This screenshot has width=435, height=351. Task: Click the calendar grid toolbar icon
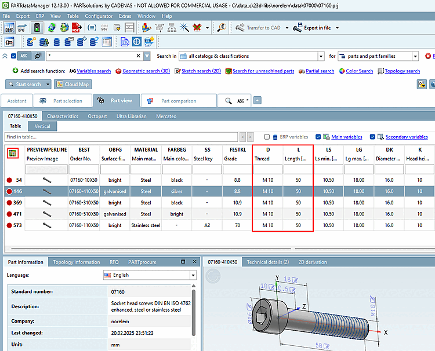click(107, 42)
